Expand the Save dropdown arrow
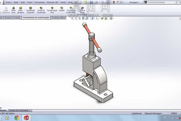The height and width of the screenshot is (121, 181). [94, 2]
